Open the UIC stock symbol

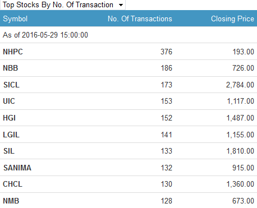9,101
